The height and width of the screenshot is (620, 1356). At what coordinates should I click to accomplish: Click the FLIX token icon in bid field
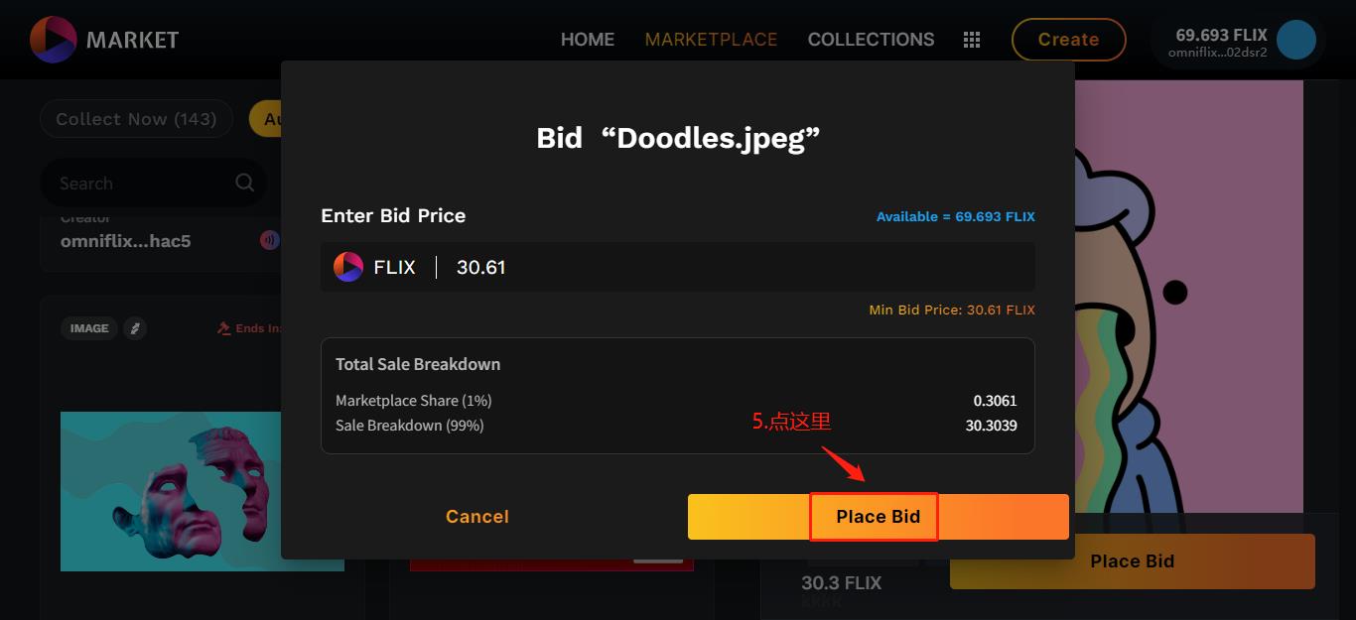pos(348,267)
